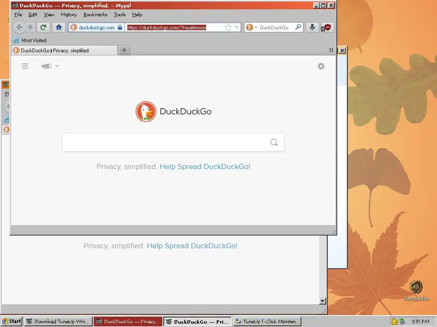Select the Recycle Bin desktop icon

pos(417,290)
